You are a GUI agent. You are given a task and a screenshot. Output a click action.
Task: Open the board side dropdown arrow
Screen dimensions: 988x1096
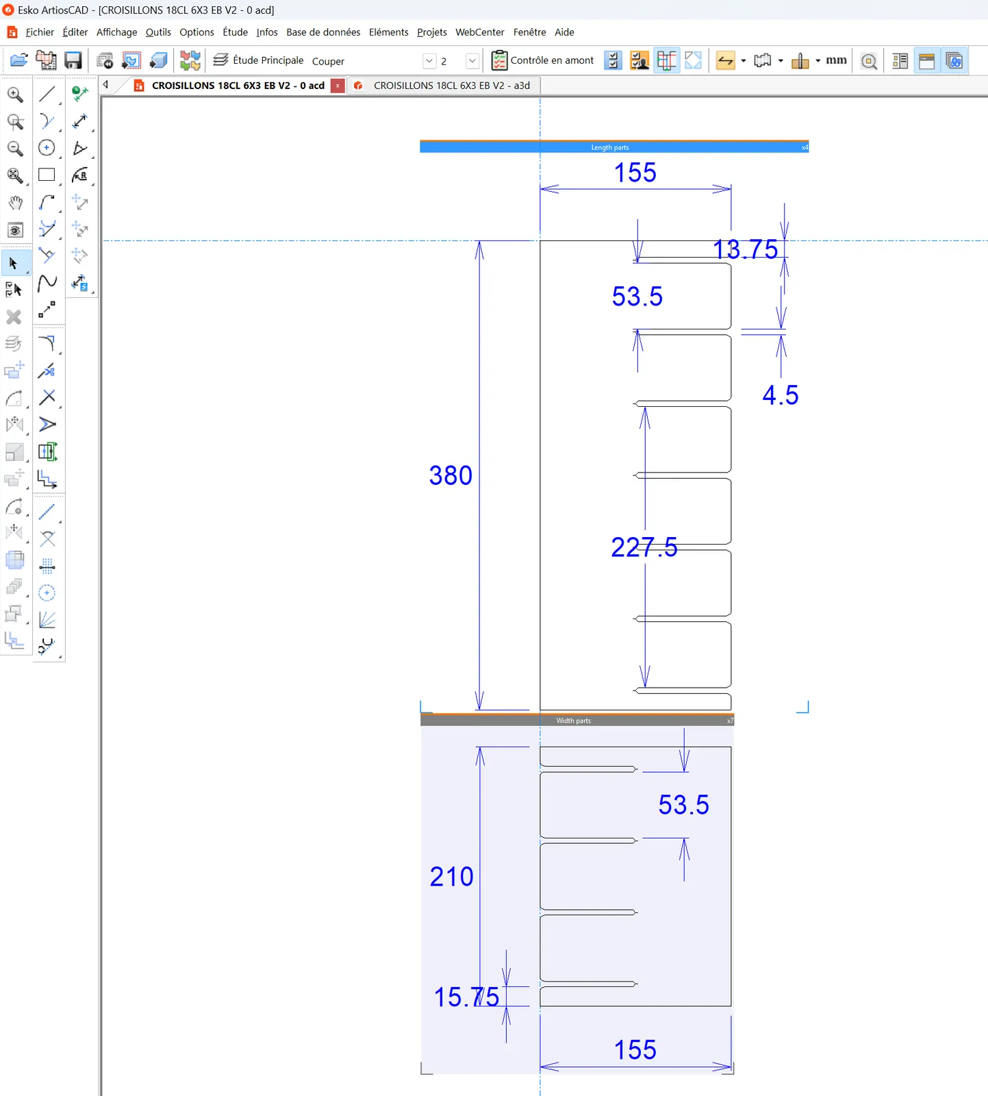[x=781, y=61]
